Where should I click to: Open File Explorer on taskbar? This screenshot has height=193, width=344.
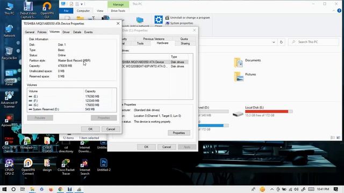coord(32,189)
